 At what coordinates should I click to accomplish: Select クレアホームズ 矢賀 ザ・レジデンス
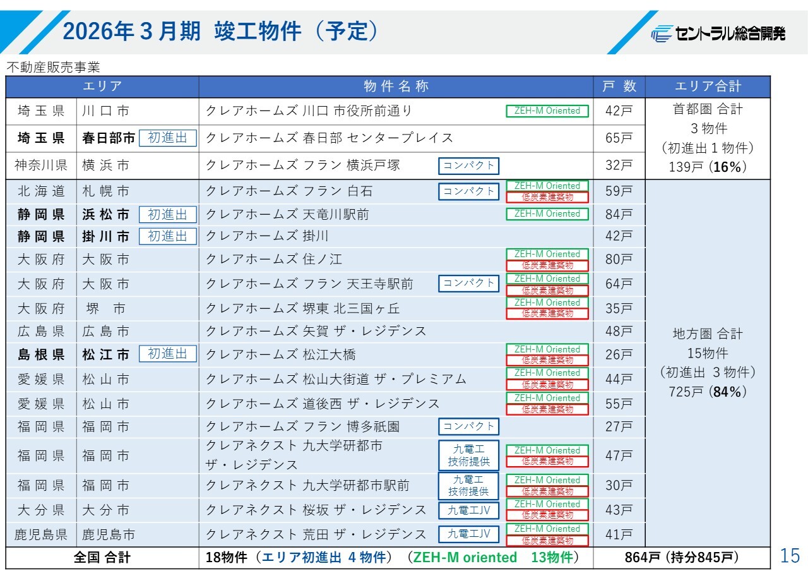click(316, 331)
